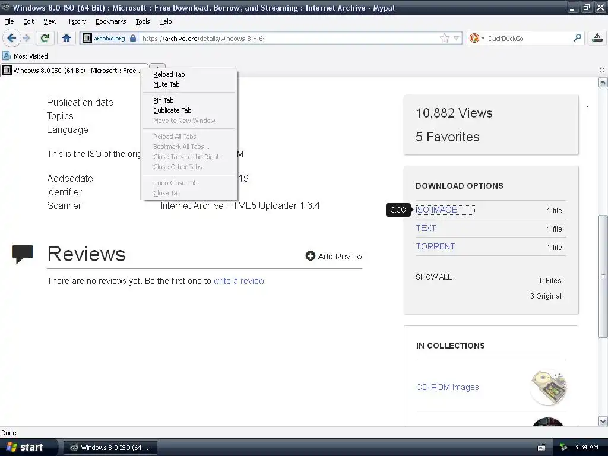Choose Reload Tab from context menu
The image size is (608, 456).
tap(189, 74)
